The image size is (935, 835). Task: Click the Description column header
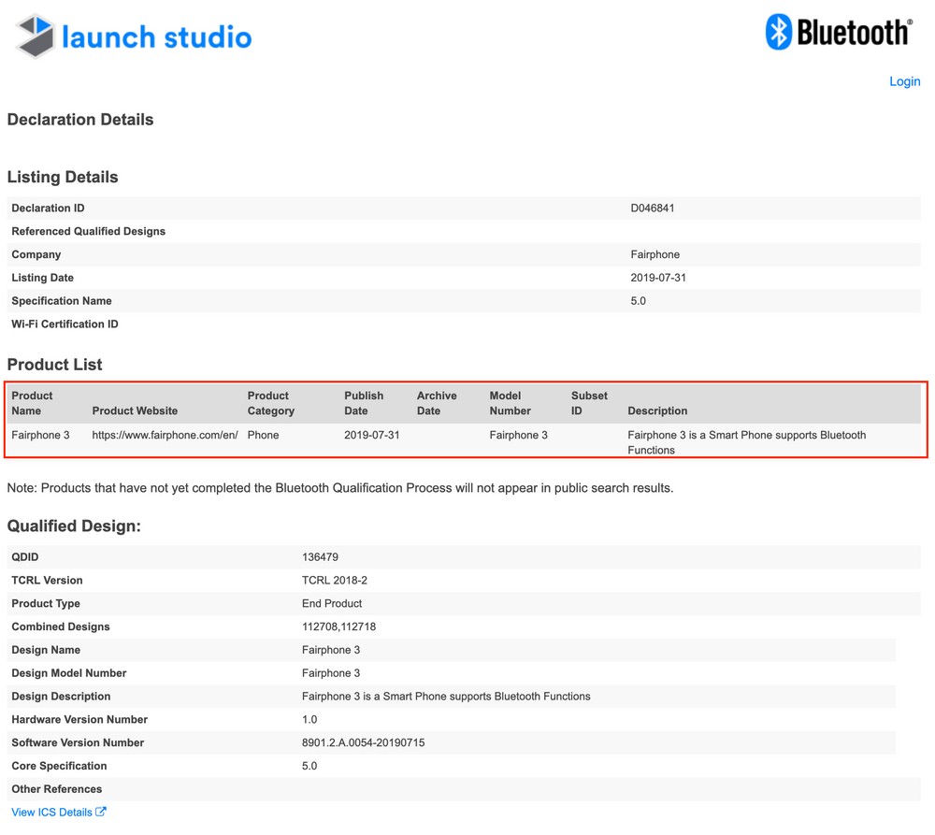tap(657, 410)
